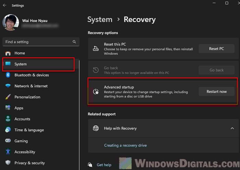
Task: Open Network & internet settings
Action: [x=41, y=86]
